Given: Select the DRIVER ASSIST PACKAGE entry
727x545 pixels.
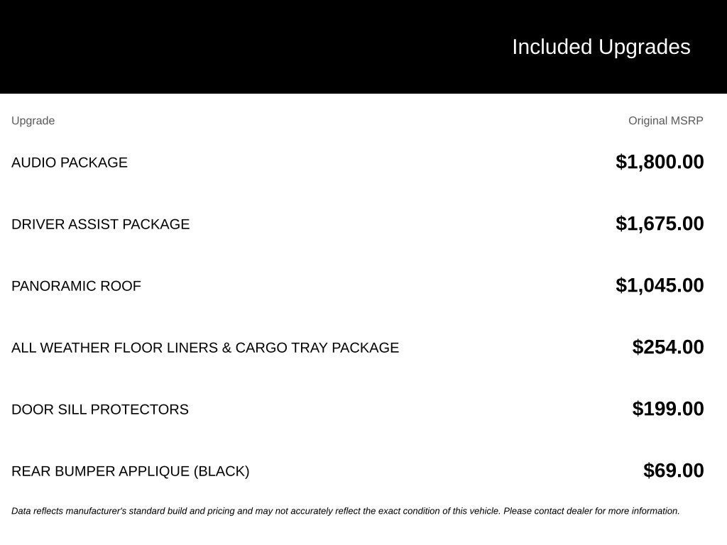Looking at the screenshot, I should click(101, 224).
